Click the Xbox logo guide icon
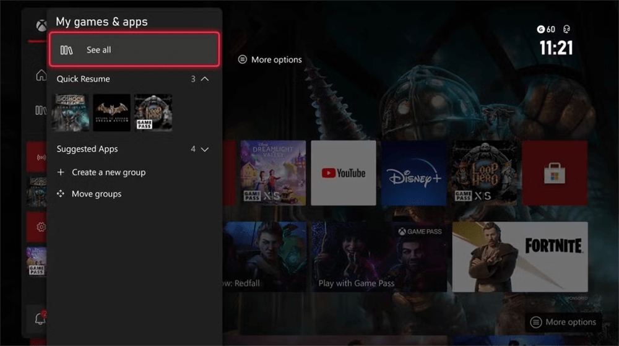 tap(41, 26)
